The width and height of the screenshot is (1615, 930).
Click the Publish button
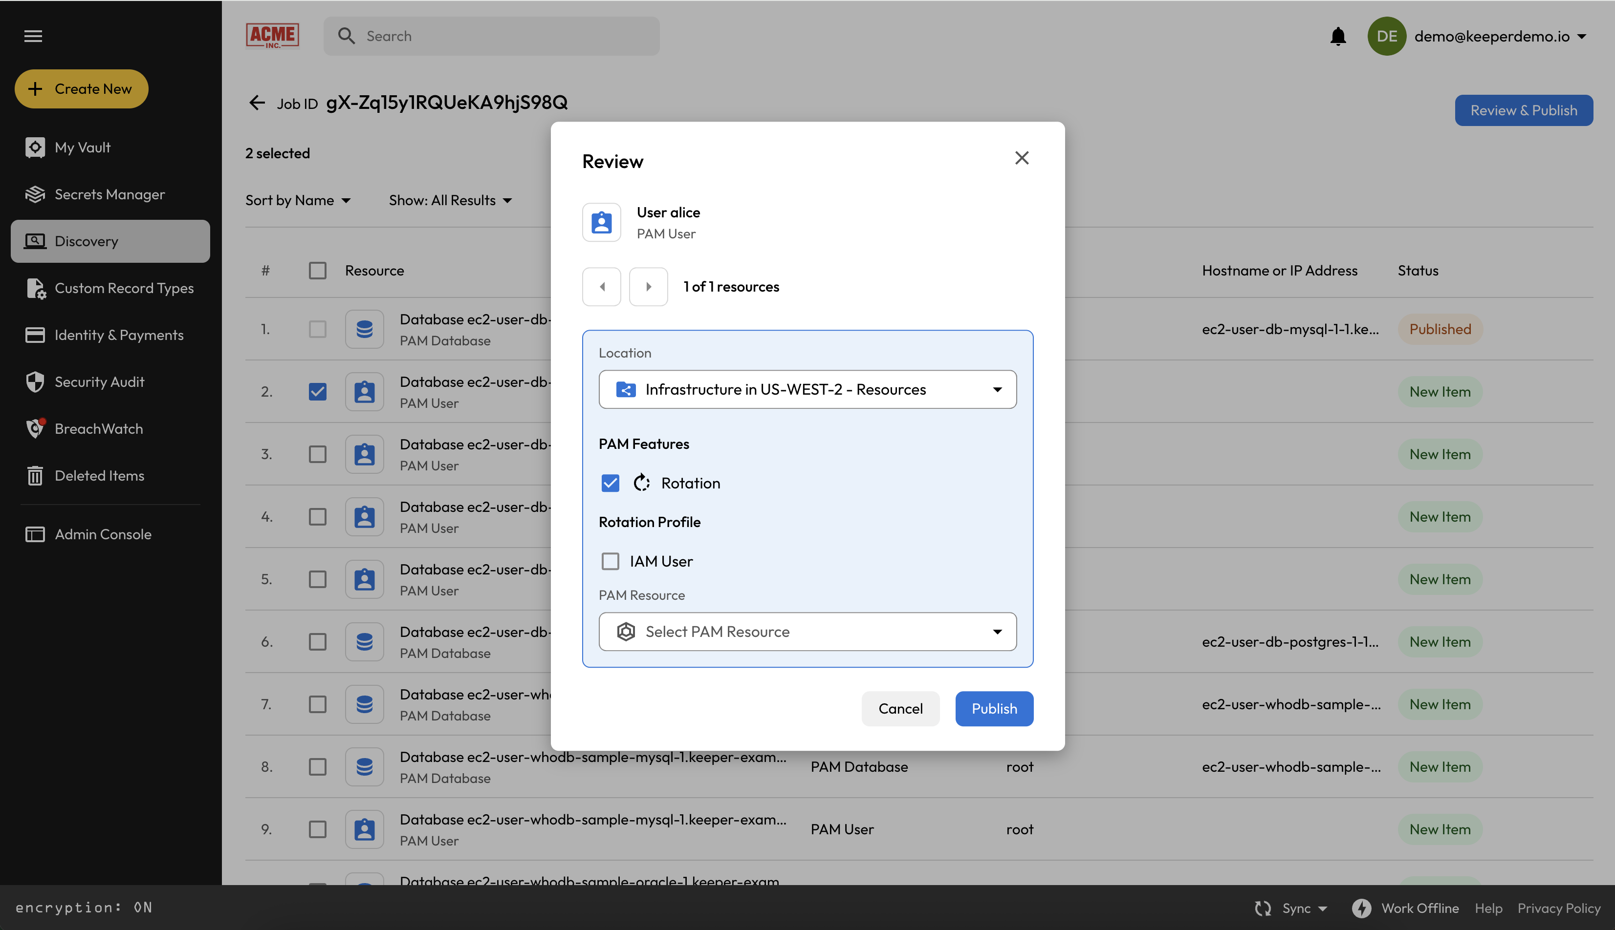coord(994,708)
